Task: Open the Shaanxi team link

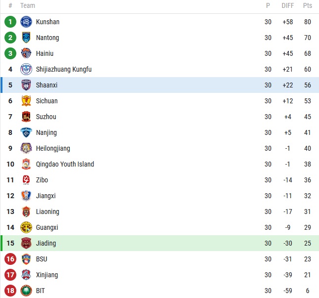Action: (x=46, y=85)
